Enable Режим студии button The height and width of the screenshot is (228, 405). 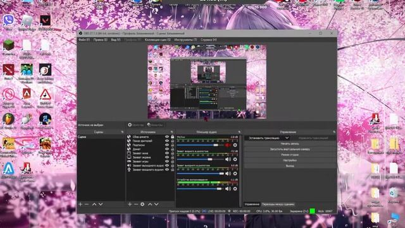290,155
